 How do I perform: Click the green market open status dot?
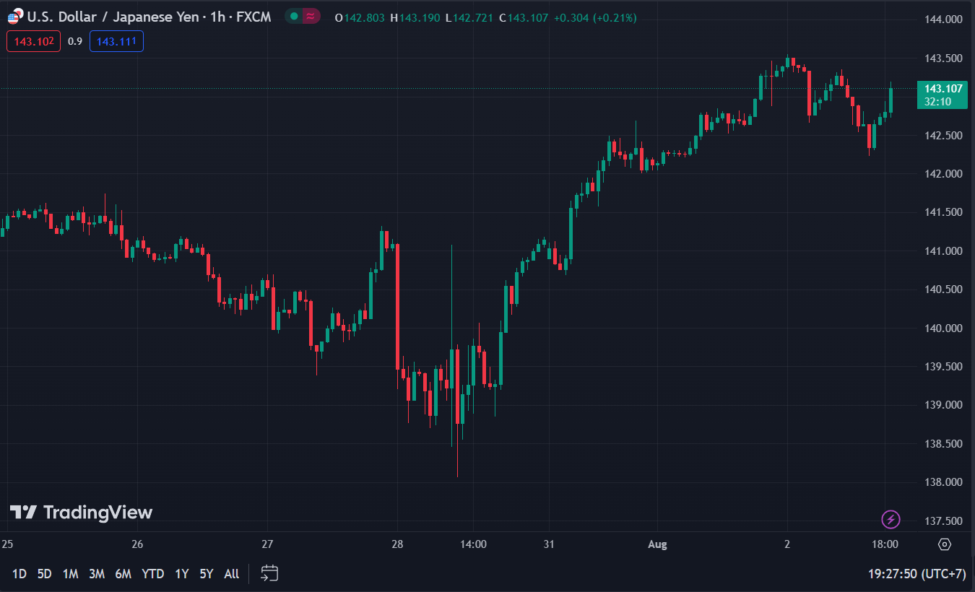(x=294, y=16)
